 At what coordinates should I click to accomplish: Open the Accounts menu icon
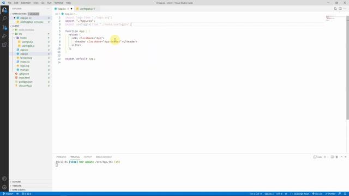pyautogui.click(x=4, y=179)
